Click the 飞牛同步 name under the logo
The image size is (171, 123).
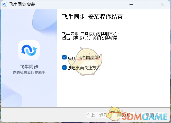[29, 67]
